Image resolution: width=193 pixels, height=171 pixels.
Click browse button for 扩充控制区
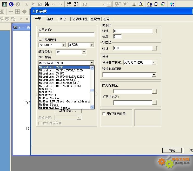point(155,91)
